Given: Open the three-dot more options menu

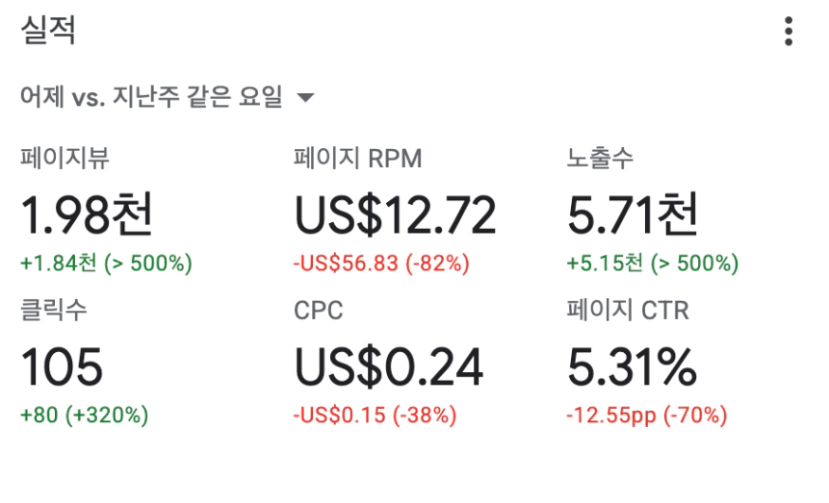Looking at the screenshot, I should click(789, 31).
